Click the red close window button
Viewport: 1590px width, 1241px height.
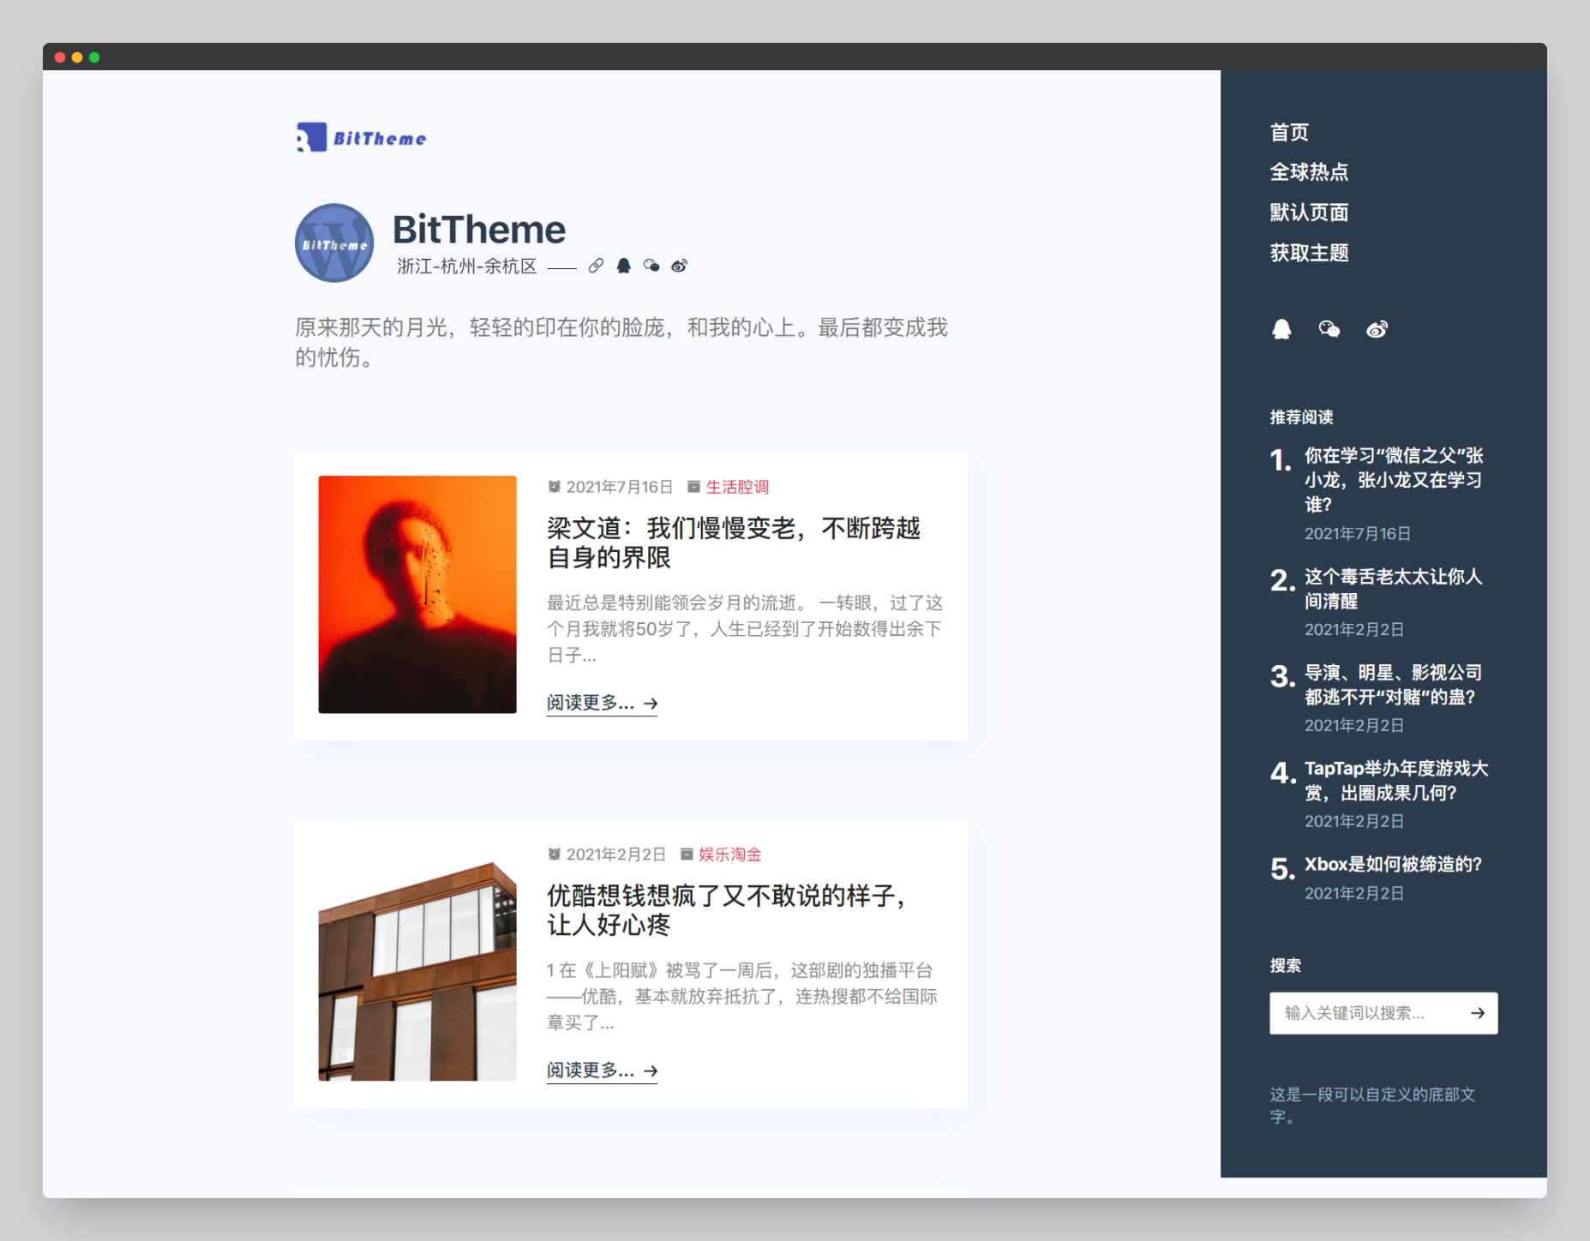(x=60, y=57)
